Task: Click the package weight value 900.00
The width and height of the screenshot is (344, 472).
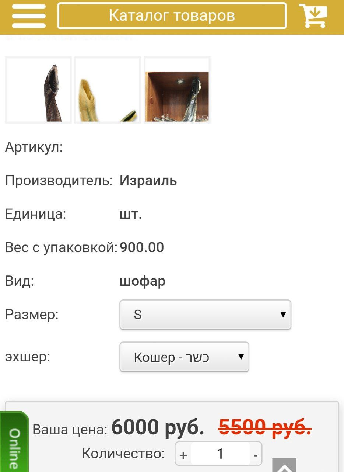Action: pos(142,247)
